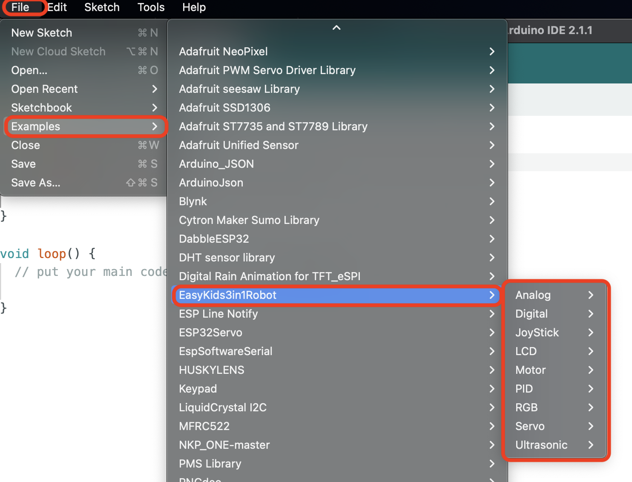Open the Tools menu
Screen dimensions: 632x482
pyautogui.click(x=150, y=7)
